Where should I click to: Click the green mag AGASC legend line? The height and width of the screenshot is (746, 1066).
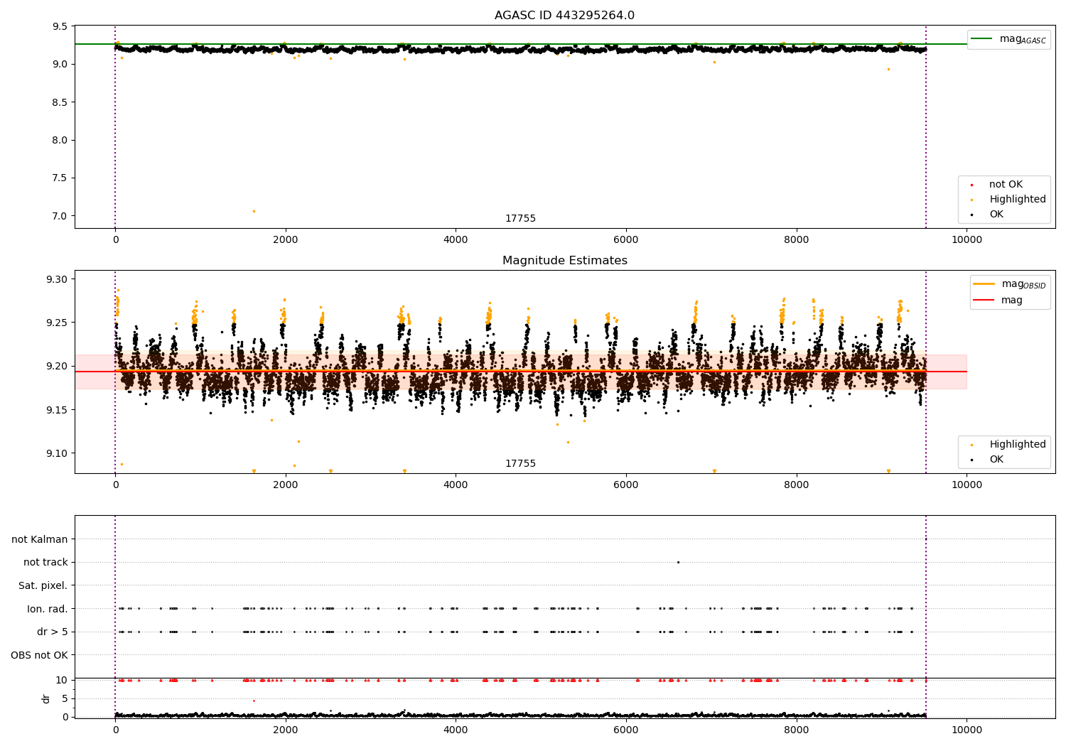coord(983,39)
